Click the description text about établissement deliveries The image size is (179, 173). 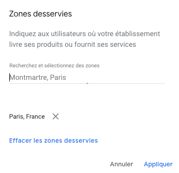(85, 39)
